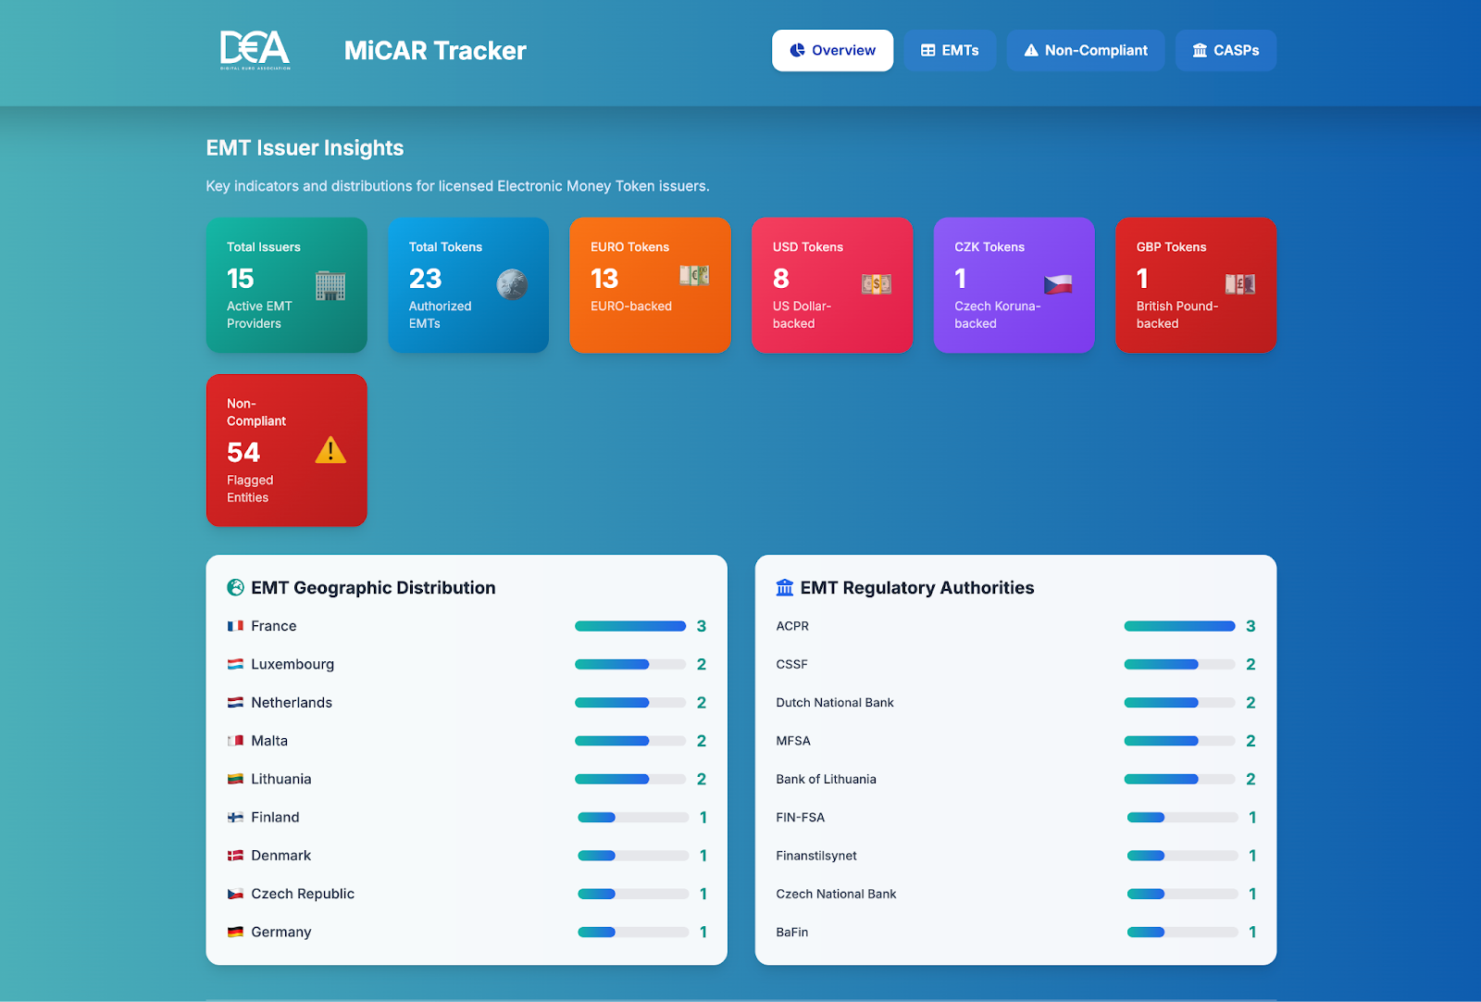Click the building icon on Total Issuers card
Image resolution: width=1481 pixels, height=1002 pixels.
(x=330, y=286)
